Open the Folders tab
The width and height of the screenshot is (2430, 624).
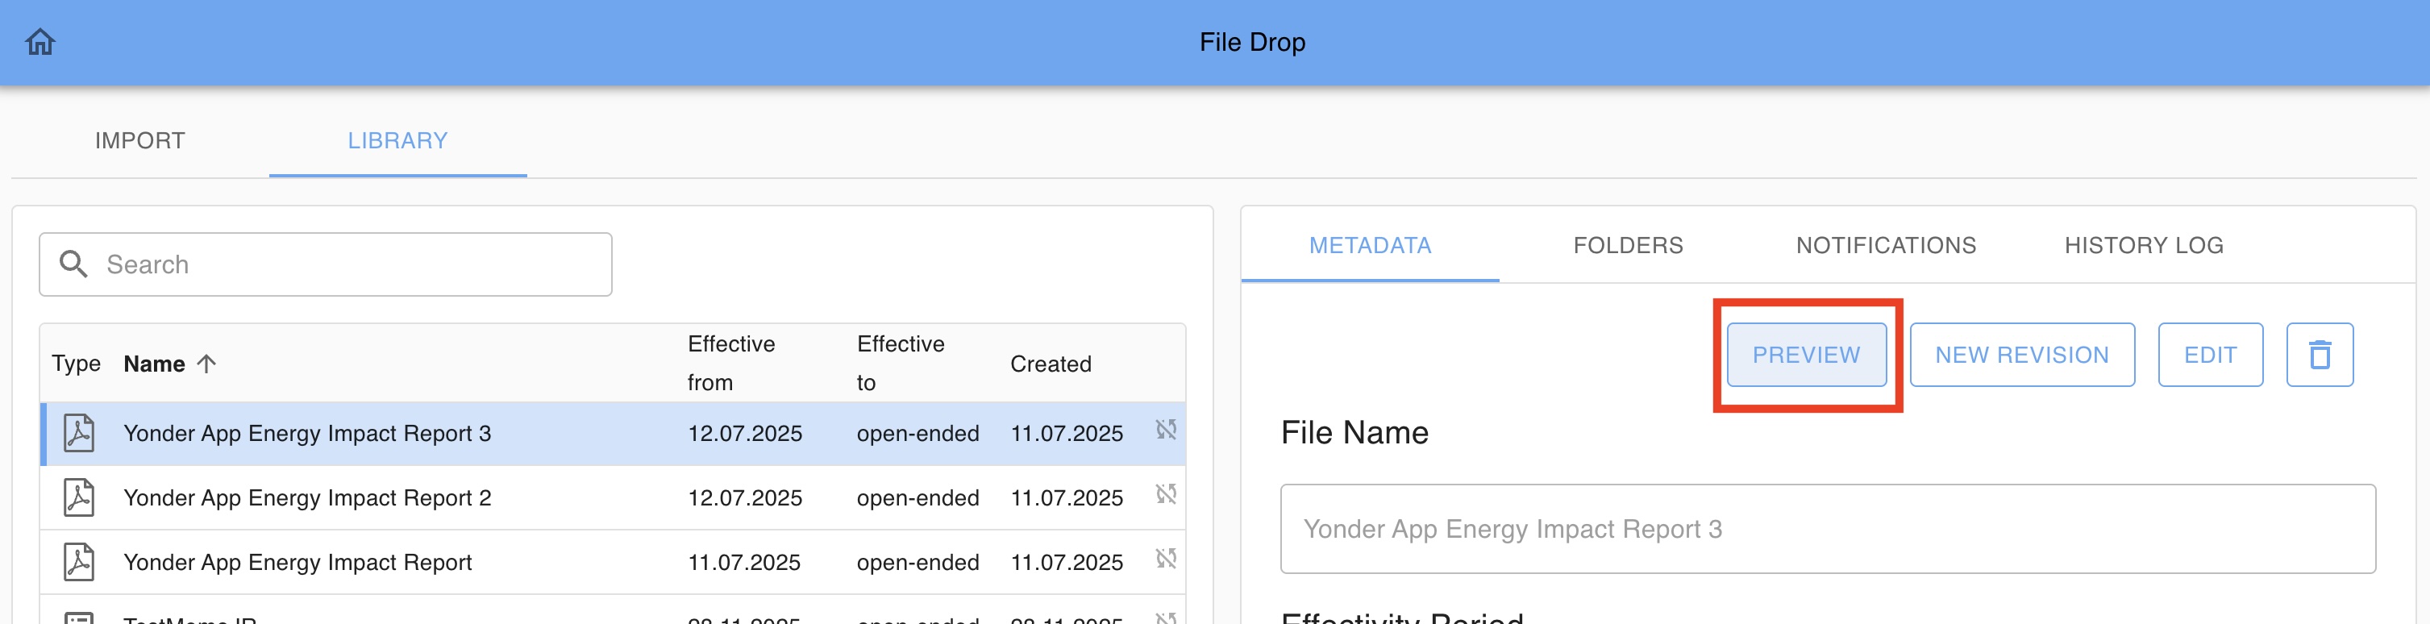1627,245
